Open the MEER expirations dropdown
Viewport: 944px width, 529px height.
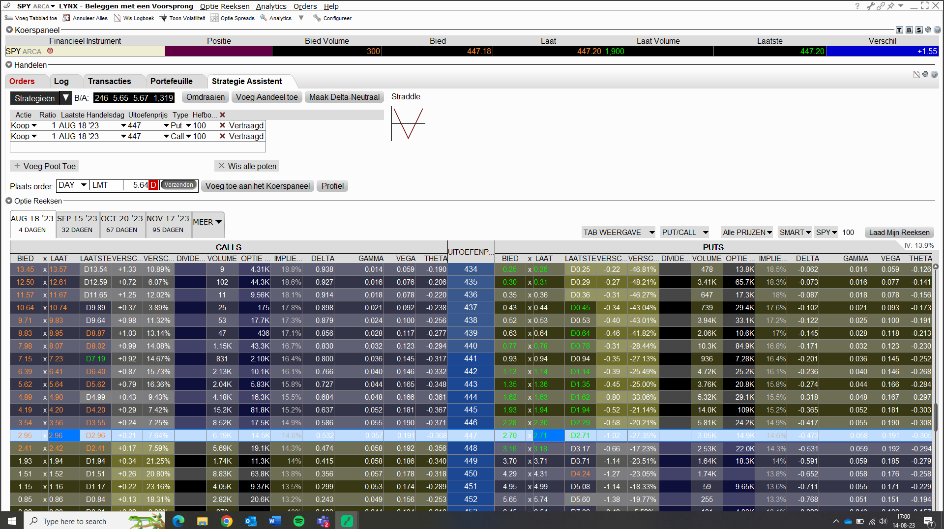pyautogui.click(x=207, y=222)
